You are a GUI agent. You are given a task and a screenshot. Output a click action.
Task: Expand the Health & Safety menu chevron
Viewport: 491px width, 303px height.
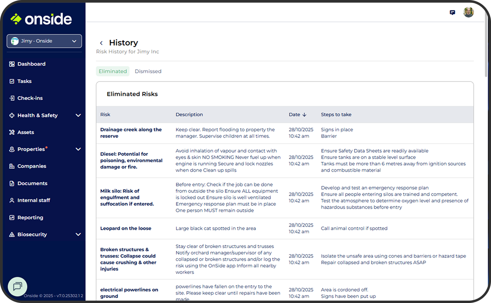pyautogui.click(x=78, y=115)
